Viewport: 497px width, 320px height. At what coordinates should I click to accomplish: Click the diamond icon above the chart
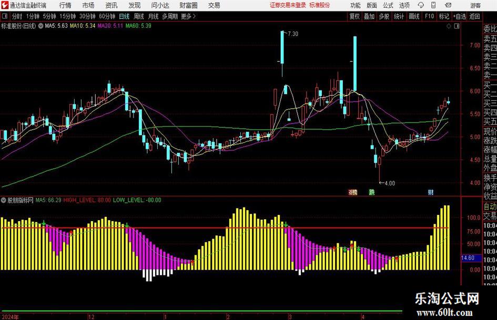coord(449,26)
